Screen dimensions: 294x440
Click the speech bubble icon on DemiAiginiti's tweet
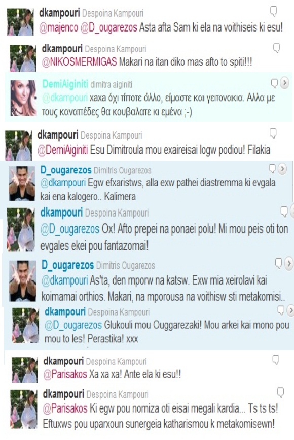(274, 83)
